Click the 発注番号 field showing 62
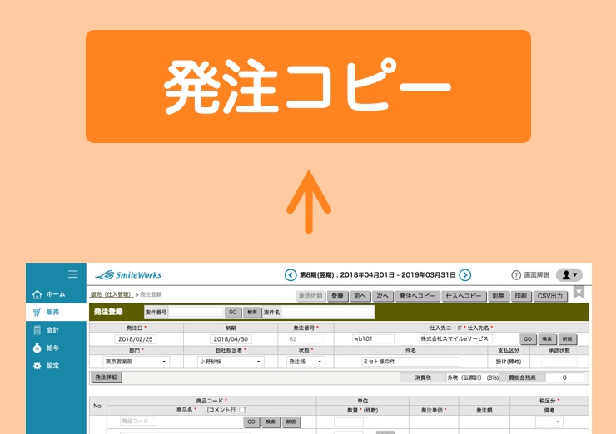The width and height of the screenshot is (616, 434). point(306,339)
